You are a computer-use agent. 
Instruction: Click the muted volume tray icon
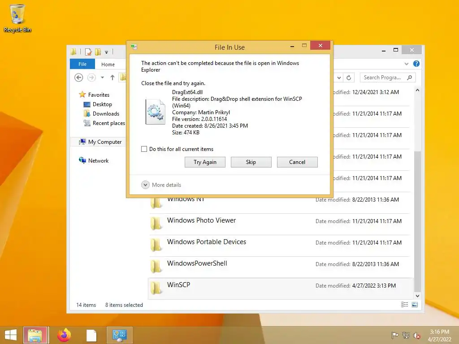pyautogui.click(x=416, y=335)
